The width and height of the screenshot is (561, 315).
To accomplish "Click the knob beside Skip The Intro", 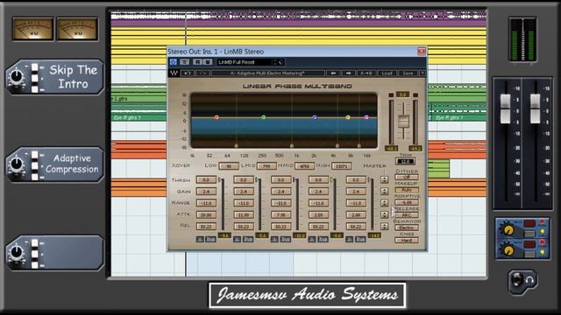I will pos(16,76).
